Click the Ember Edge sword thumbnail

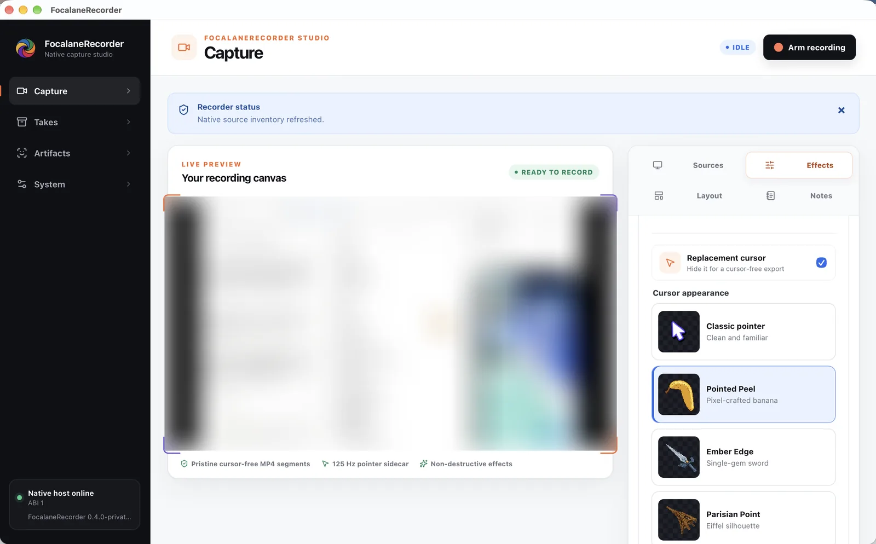click(679, 457)
